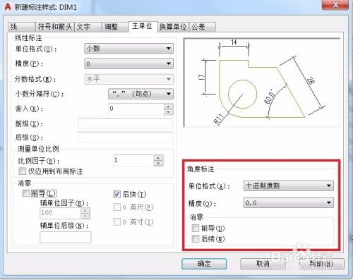Enable angular 前导(D) checkbox
Image resolution: width=353 pixels, height=280 pixels.
click(x=196, y=228)
